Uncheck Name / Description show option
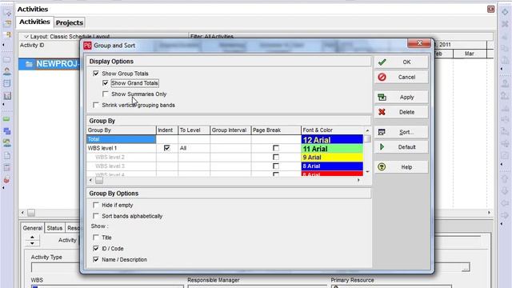The height and width of the screenshot is (288, 512). click(x=96, y=259)
